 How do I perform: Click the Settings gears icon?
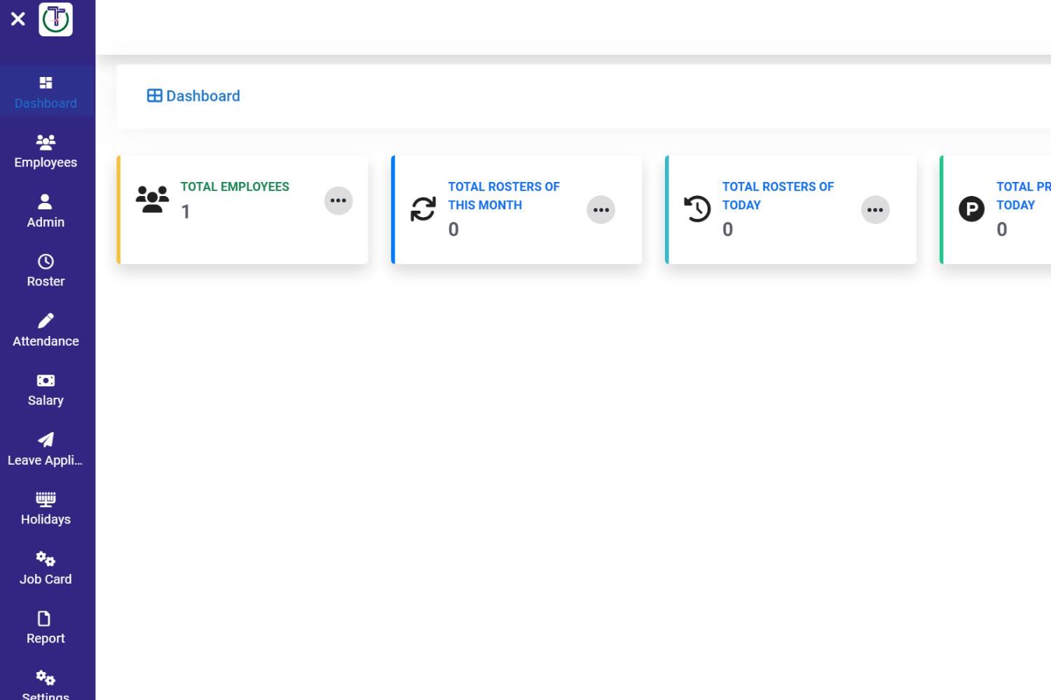pos(46,678)
